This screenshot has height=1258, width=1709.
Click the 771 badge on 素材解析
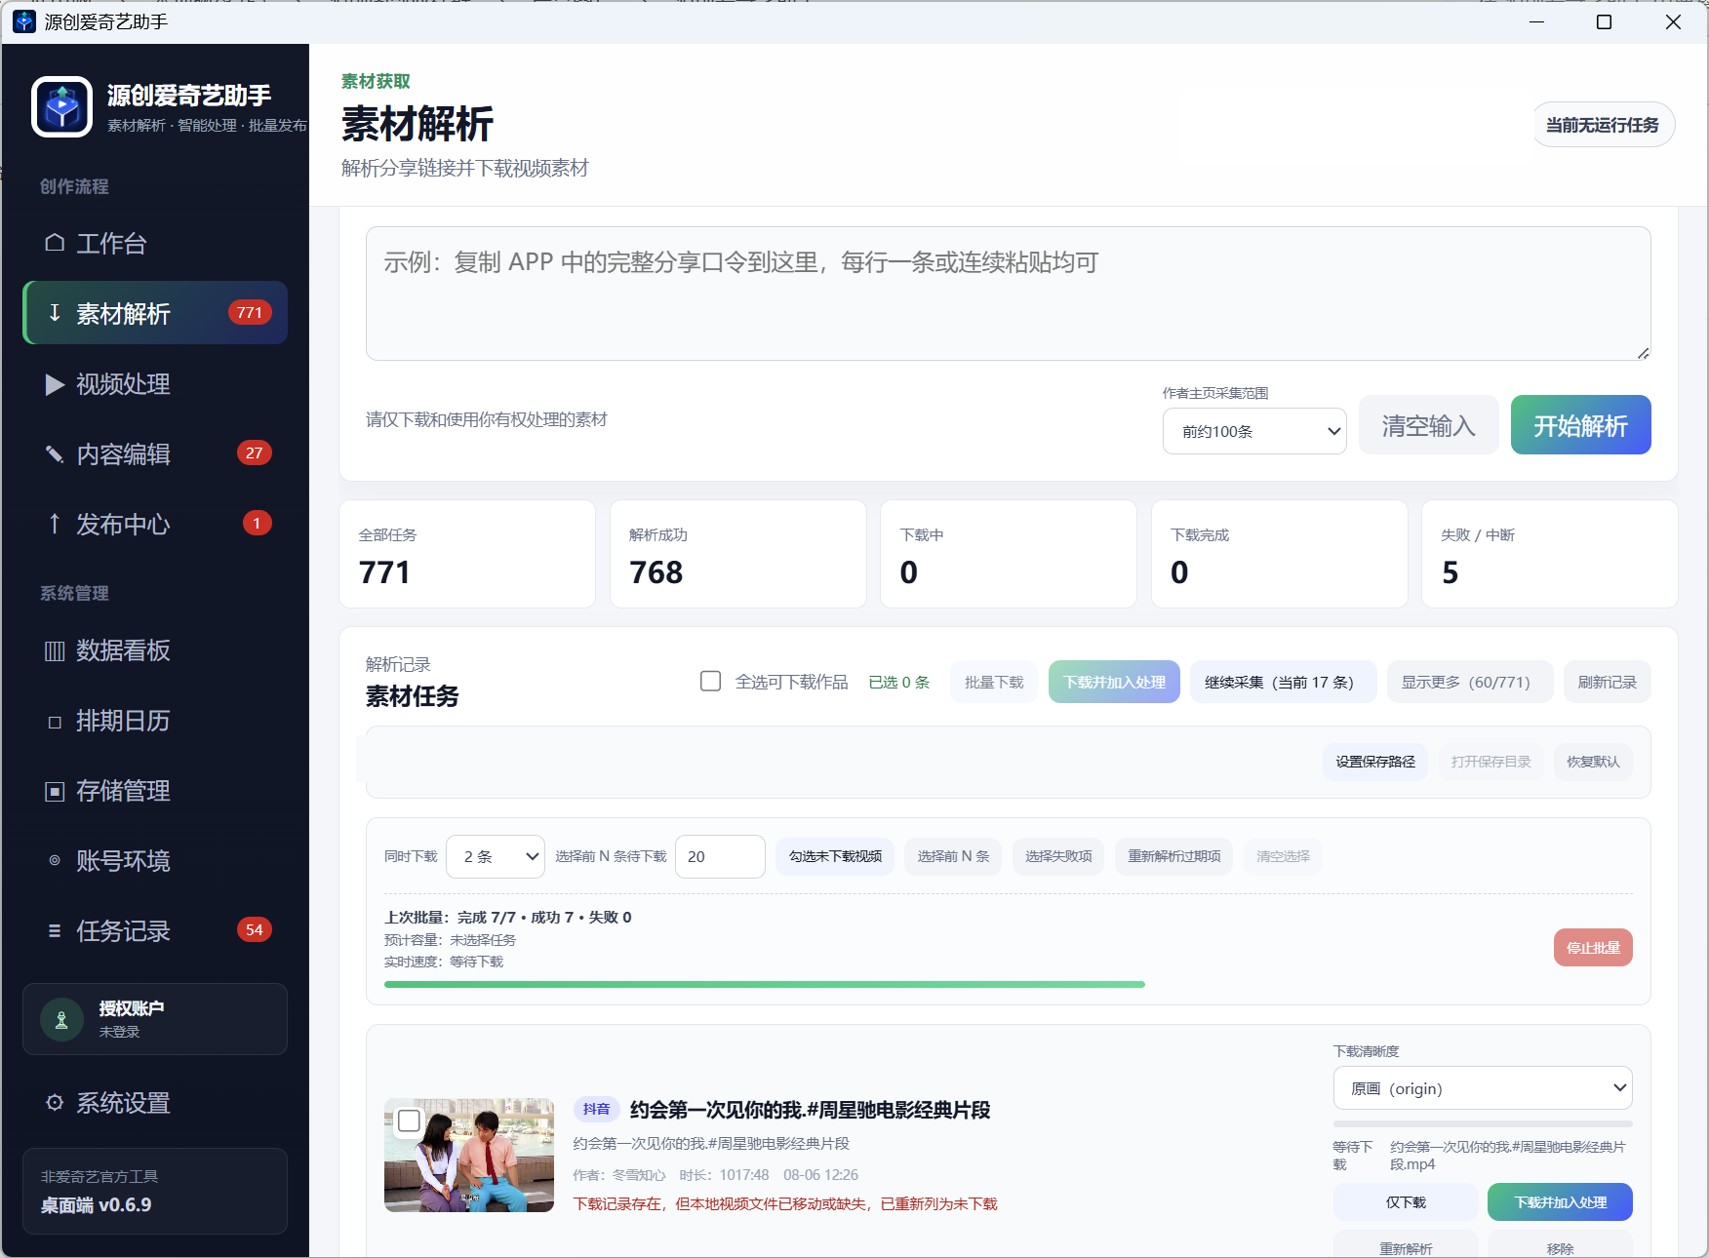tap(250, 313)
